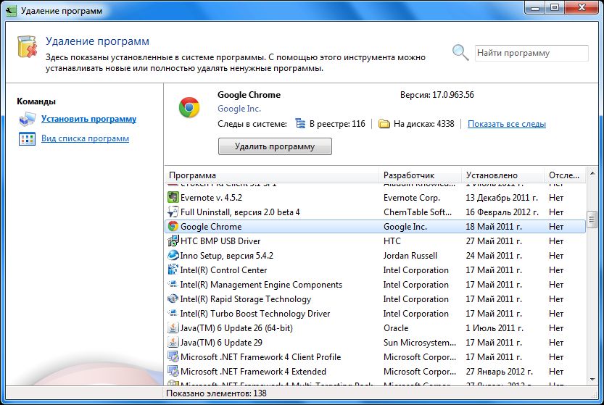Click the HTC BMP USB Driver icon
The height and width of the screenshot is (405, 604).
(x=173, y=241)
